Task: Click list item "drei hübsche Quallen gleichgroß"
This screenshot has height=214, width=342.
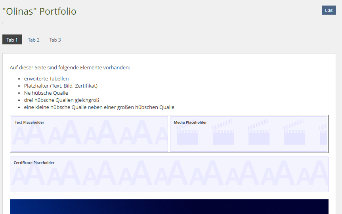Action: pos(61,100)
